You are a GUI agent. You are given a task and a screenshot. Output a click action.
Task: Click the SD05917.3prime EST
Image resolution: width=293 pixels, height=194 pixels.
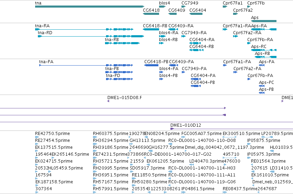coord(132,172)
